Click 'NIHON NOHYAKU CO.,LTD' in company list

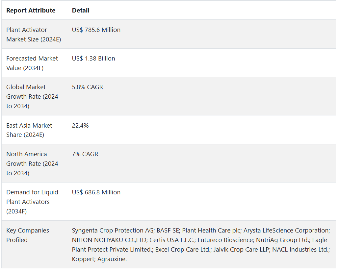pos(109,240)
